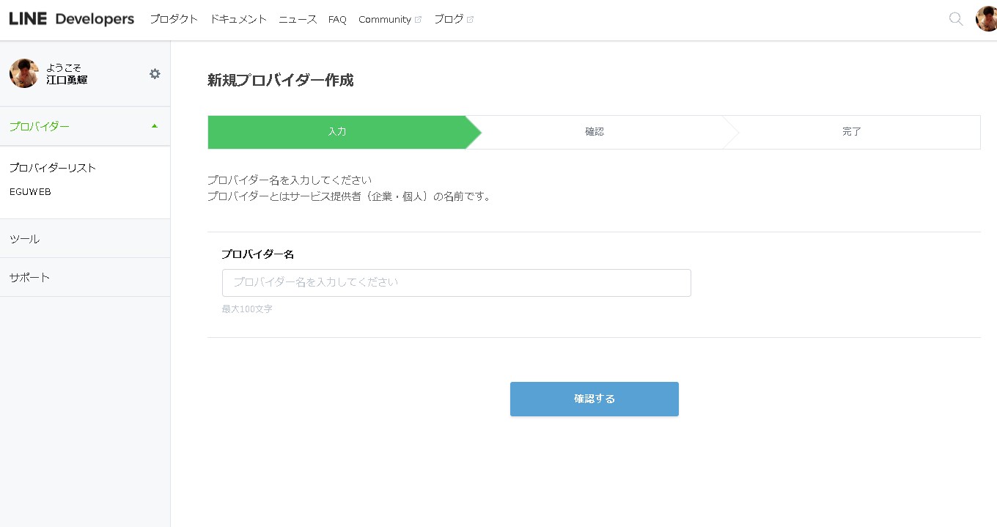Click the external link icon next to ブログ
The width and height of the screenshot is (997, 527).
(470, 18)
